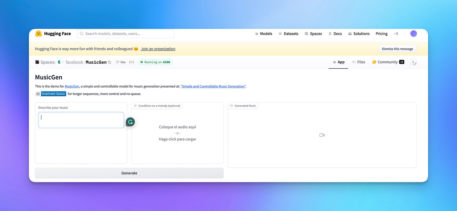Open the Pricing page

[382, 34]
